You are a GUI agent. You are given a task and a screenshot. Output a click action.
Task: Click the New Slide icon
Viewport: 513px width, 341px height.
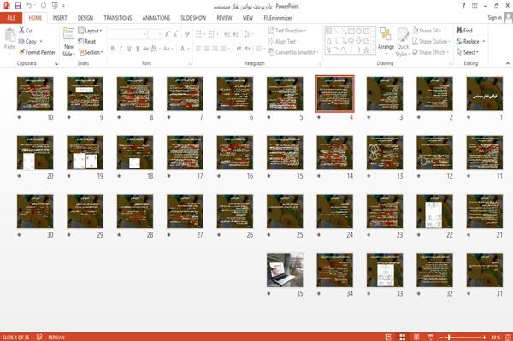[x=68, y=33]
